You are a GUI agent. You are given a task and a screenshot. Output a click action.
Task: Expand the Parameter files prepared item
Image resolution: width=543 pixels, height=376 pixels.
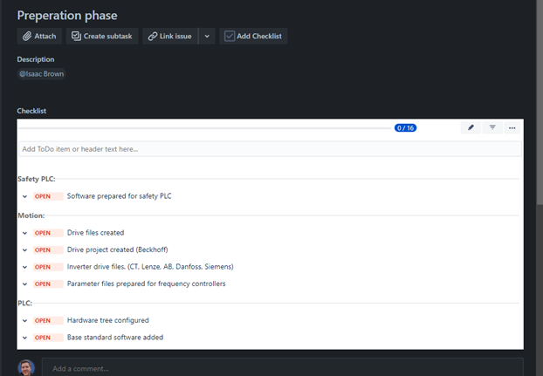click(x=24, y=284)
